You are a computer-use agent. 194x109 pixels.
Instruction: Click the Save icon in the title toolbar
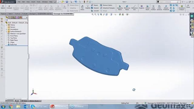[x=67, y=2]
